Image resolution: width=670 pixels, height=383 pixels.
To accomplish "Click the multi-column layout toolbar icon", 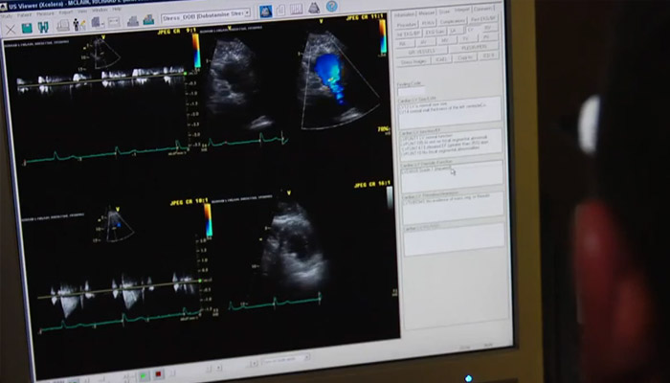I will pyautogui.click(x=296, y=10).
